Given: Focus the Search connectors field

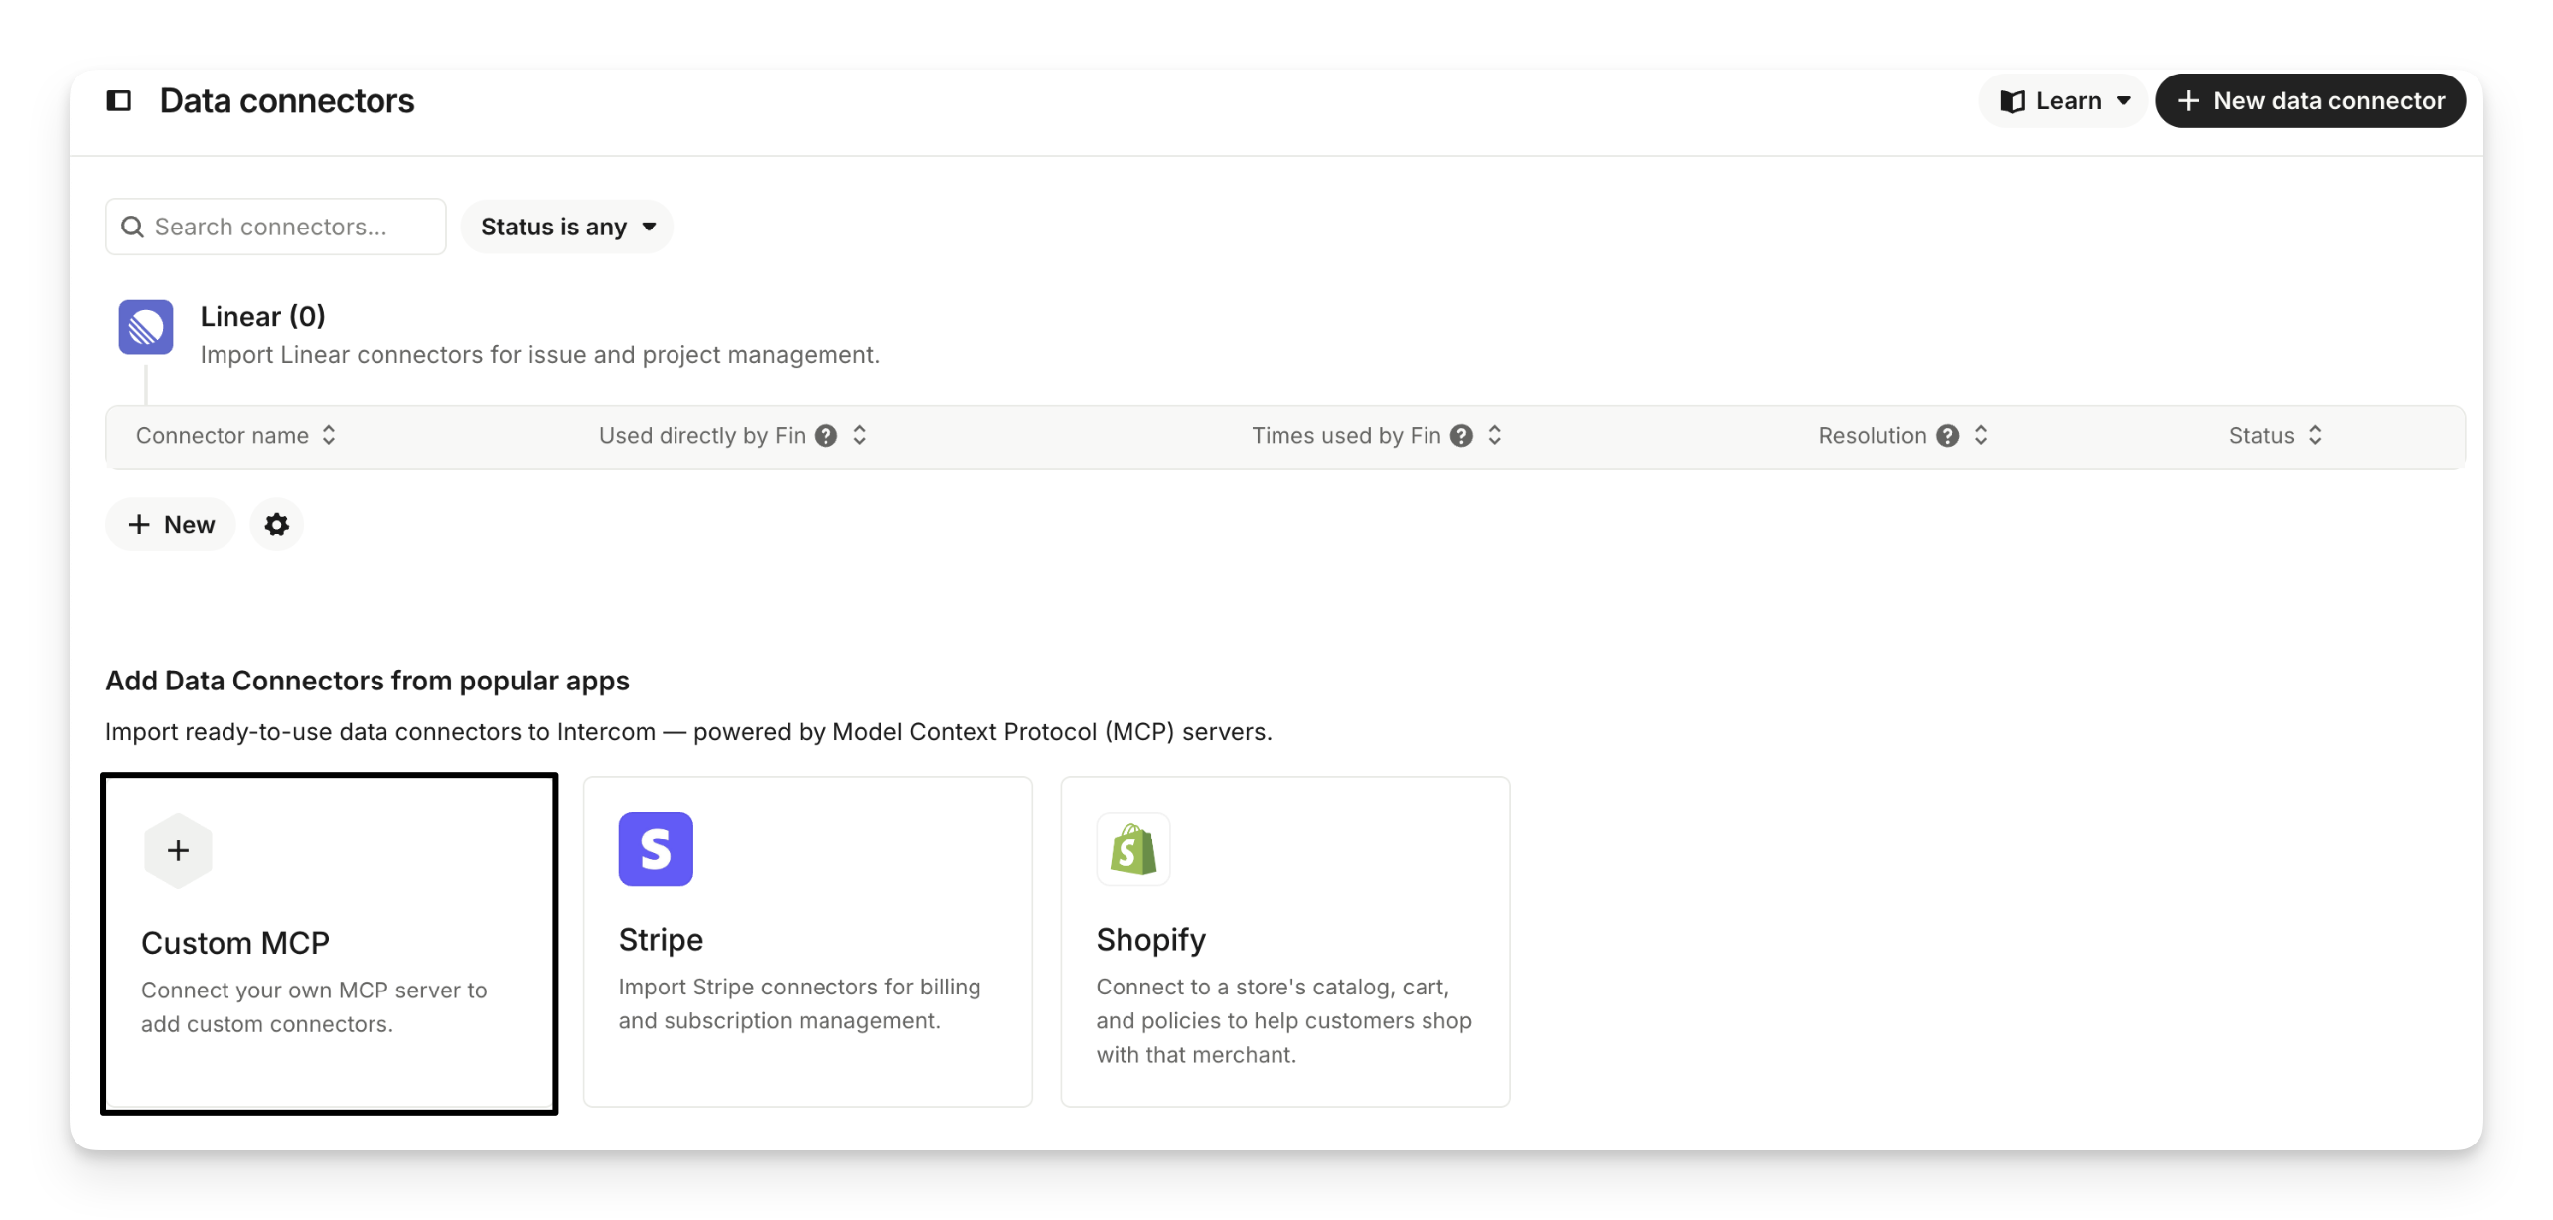Looking at the screenshot, I should click(x=276, y=227).
